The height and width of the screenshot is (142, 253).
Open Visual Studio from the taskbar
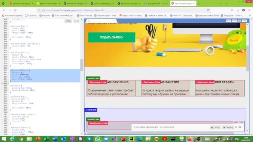click(115, 139)
